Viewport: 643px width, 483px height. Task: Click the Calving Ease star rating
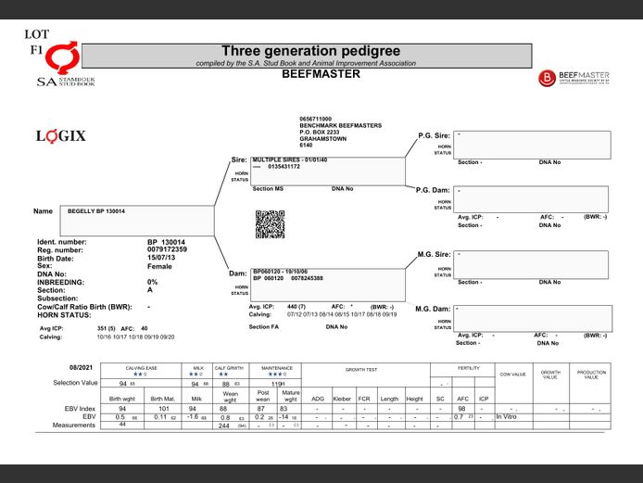136,375
